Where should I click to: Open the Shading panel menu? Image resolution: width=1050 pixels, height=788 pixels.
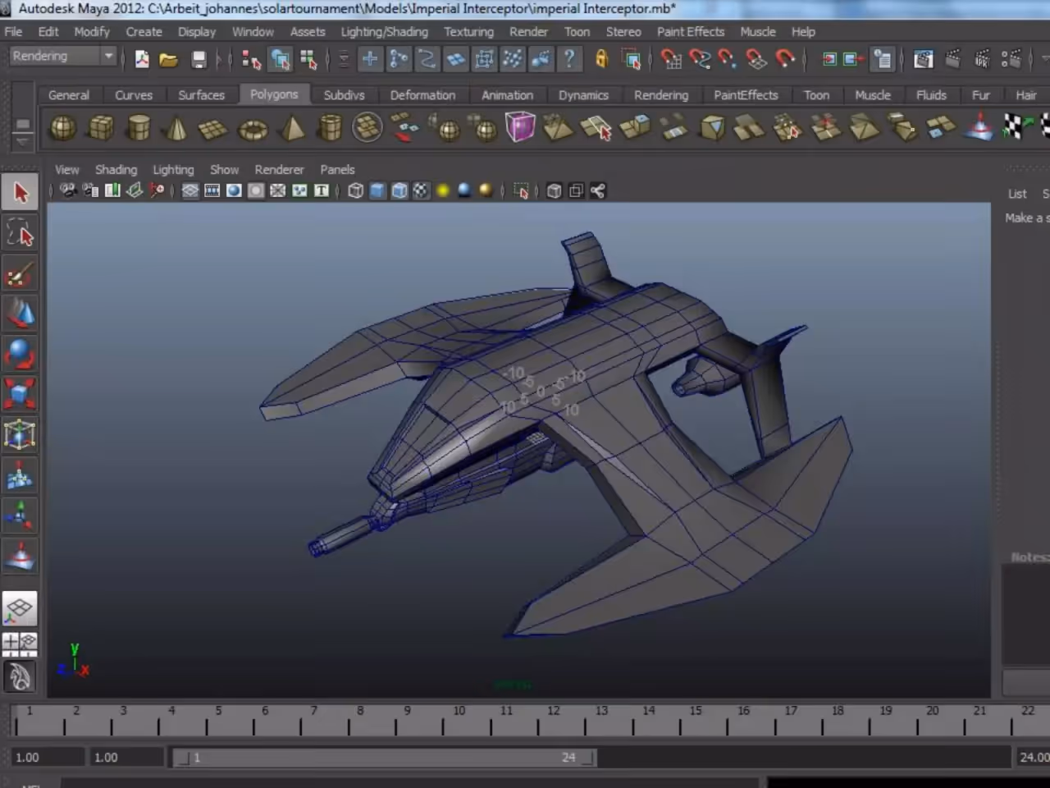click(x=116, y=169)
